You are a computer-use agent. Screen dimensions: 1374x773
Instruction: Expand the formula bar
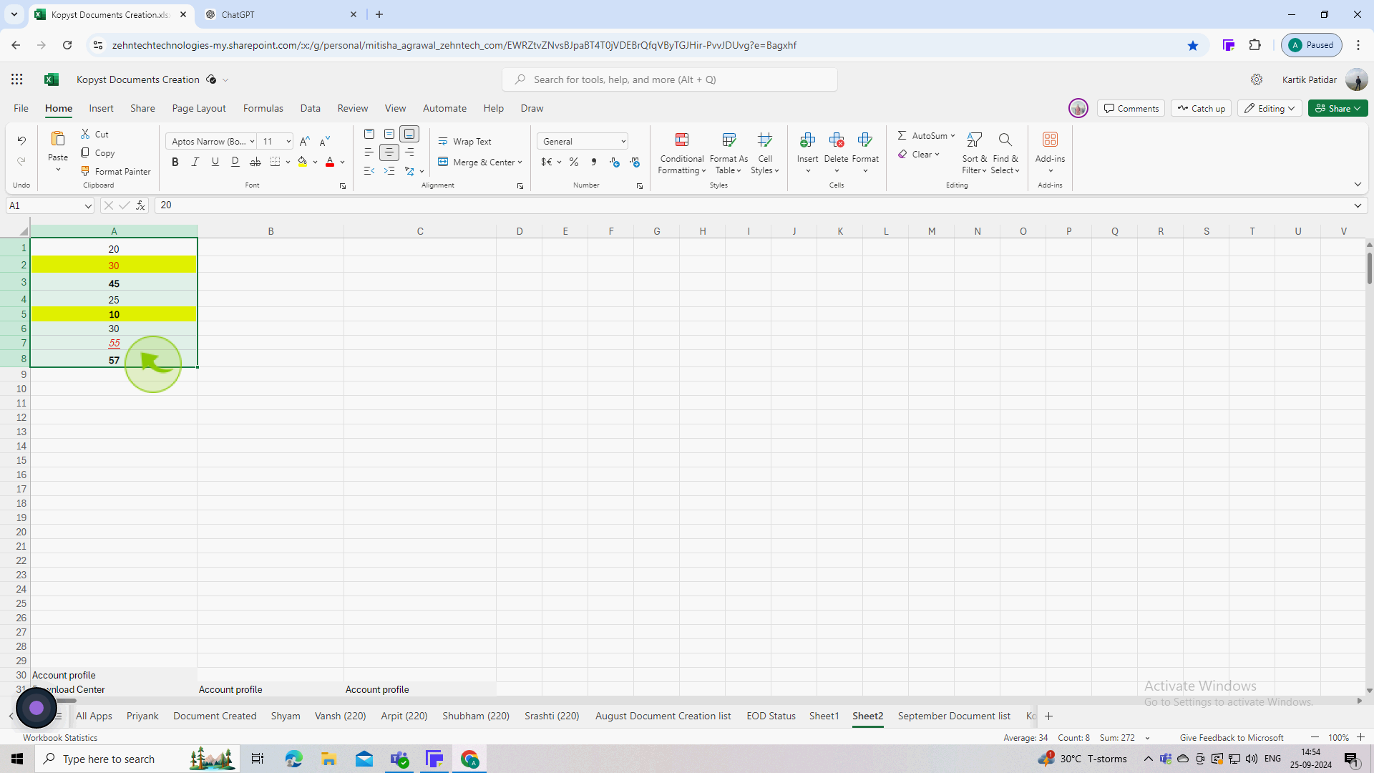click(1358, 205)
